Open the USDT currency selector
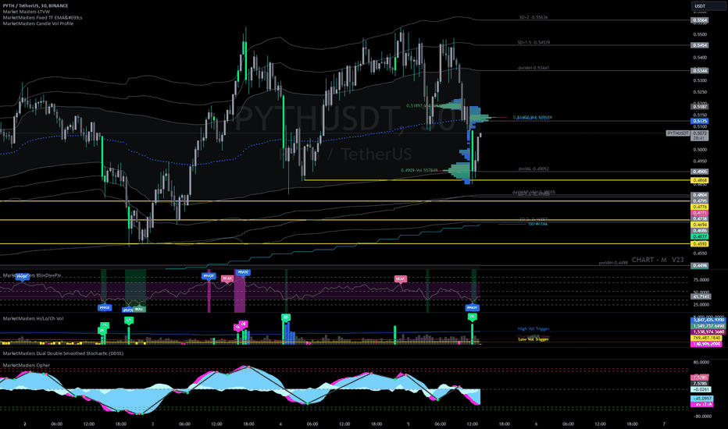Screen dimensions: 728x429 pos(708,6)
